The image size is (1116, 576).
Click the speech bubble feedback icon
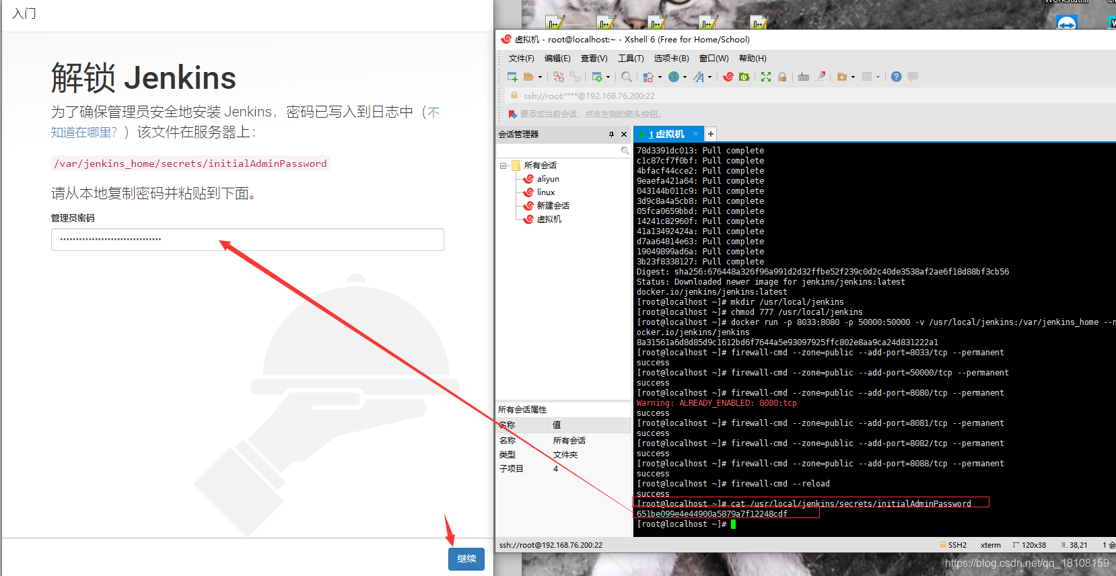tap(913, 77)
